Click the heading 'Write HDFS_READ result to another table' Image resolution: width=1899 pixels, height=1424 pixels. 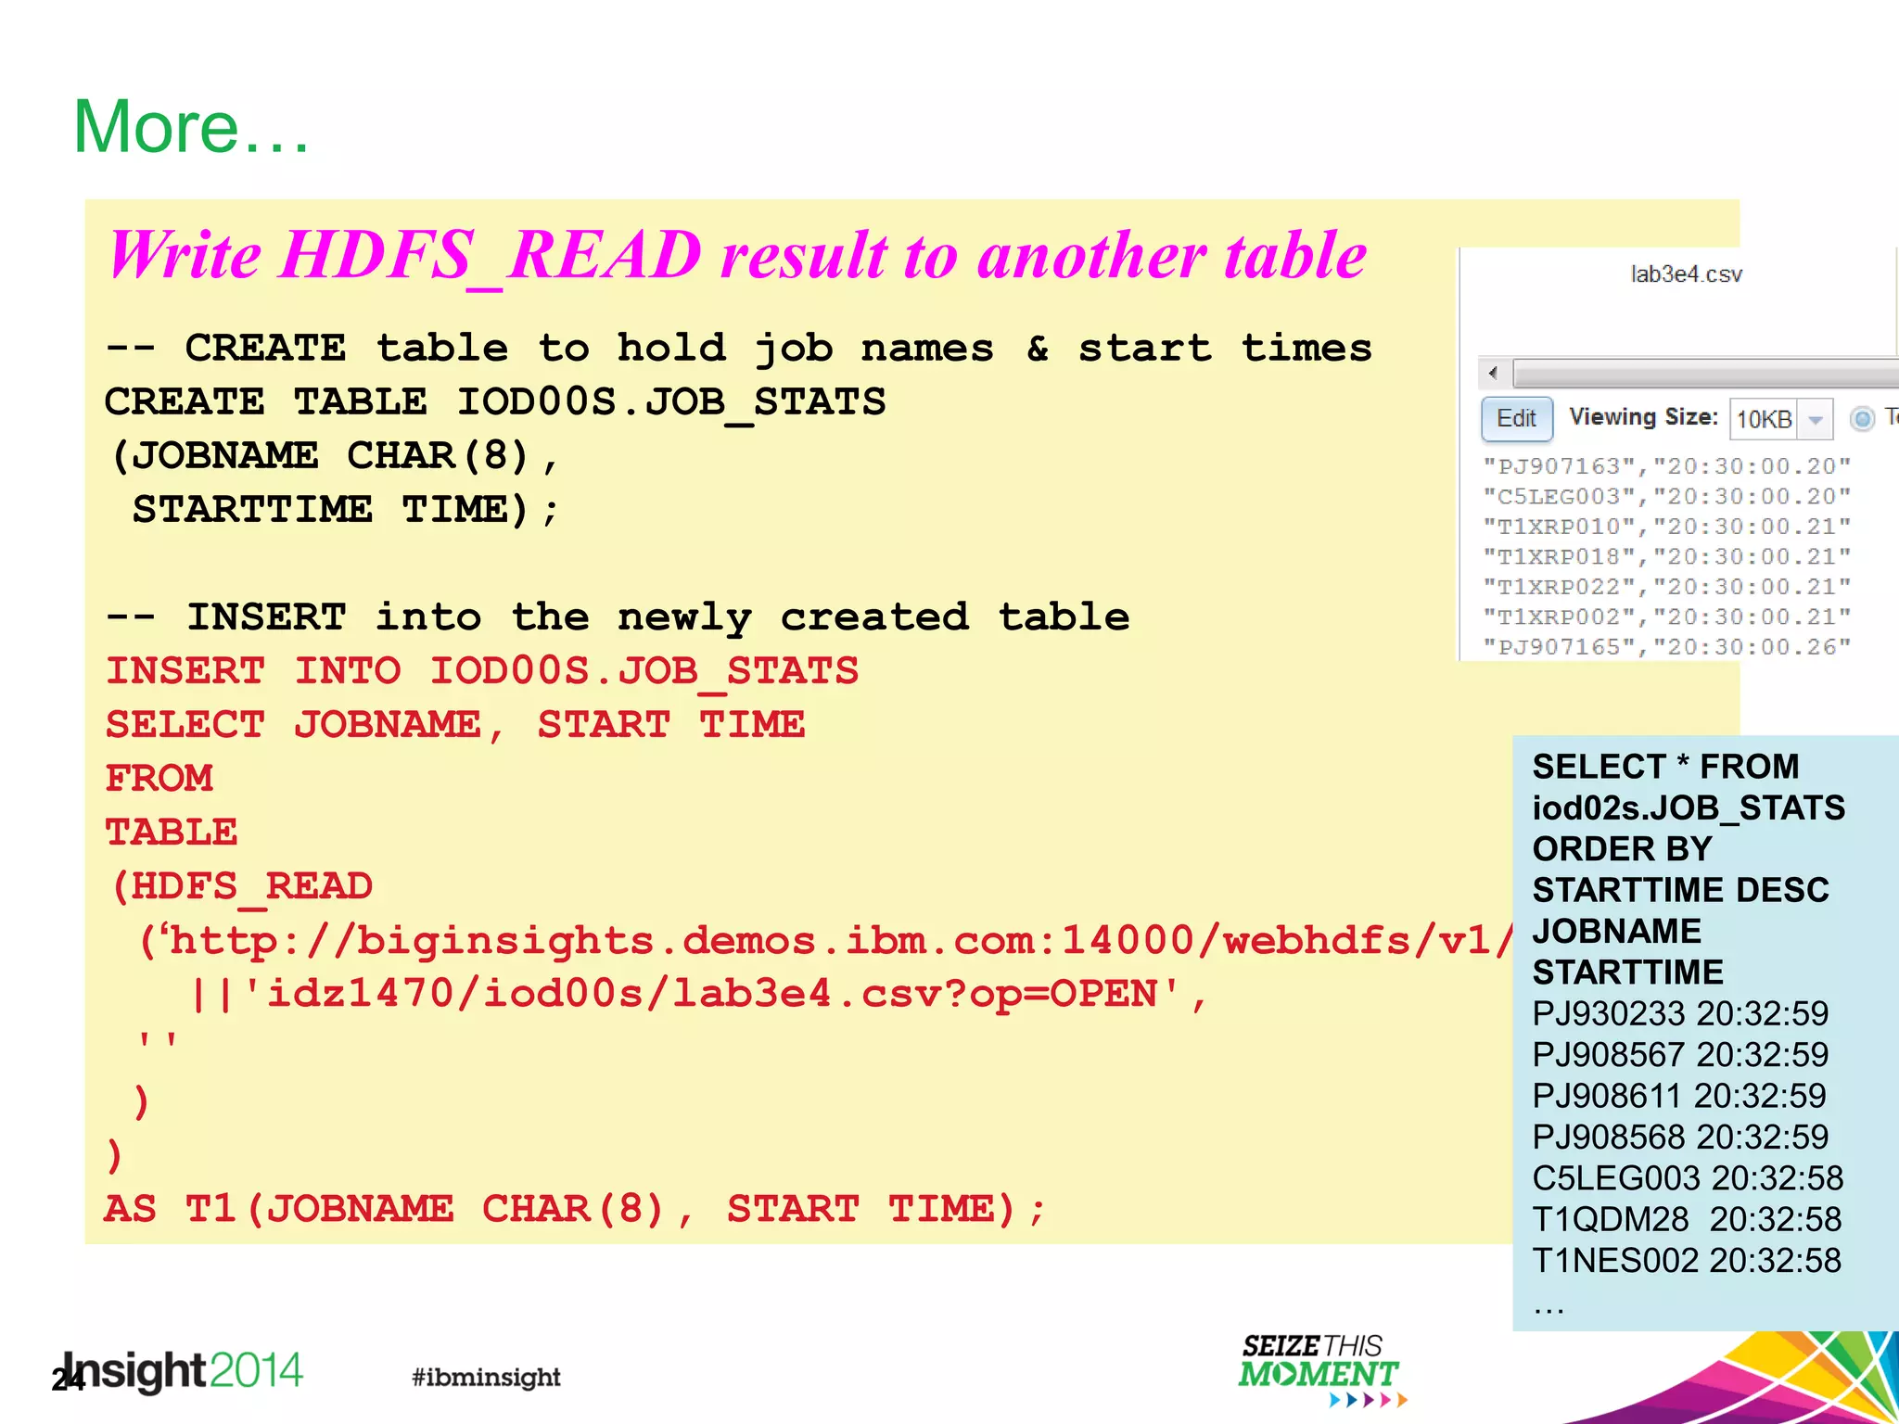tap(738, 256)
